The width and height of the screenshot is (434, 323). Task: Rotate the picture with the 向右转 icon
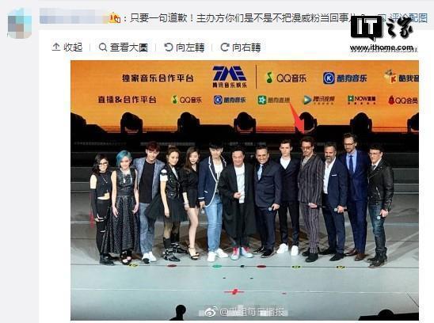coord(225,47)
